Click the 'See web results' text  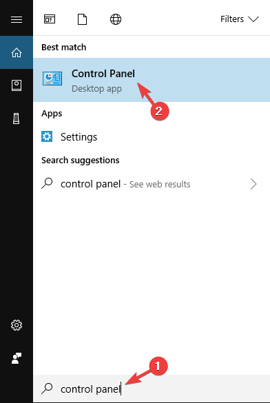point(160,185)
